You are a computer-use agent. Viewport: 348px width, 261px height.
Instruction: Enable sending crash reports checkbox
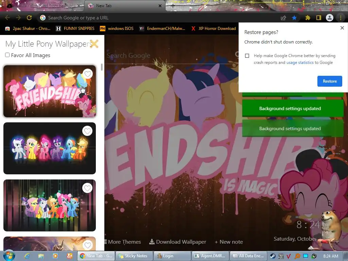click(x=247, y=56)
